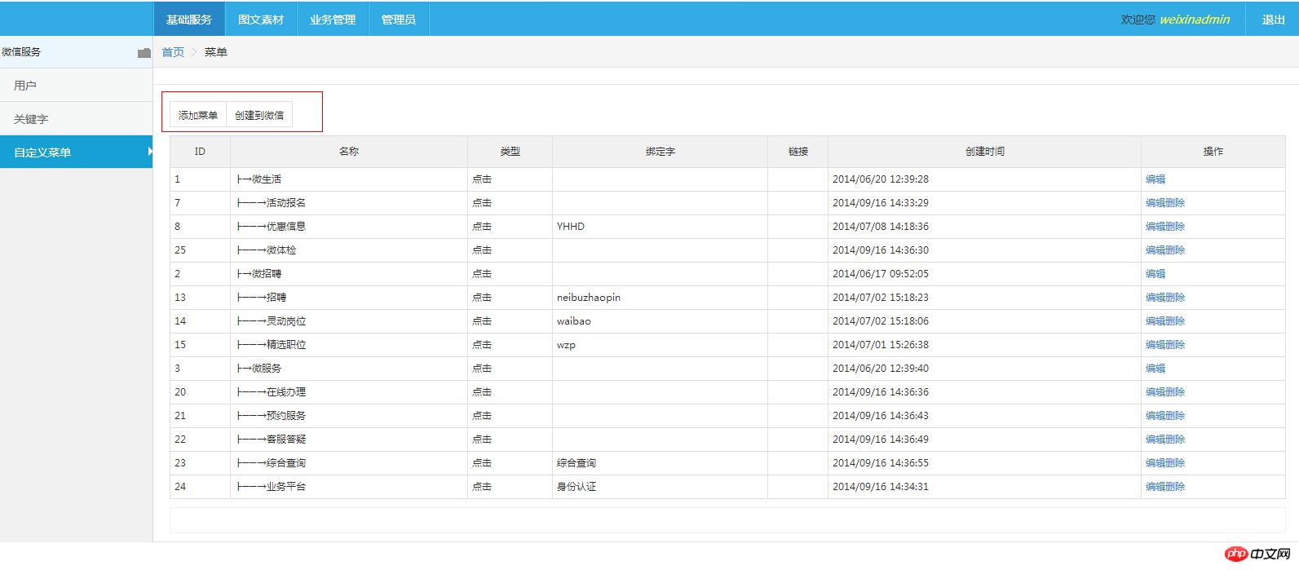Click 删除 in the 活动报名 row

[x=1175, y=203]
